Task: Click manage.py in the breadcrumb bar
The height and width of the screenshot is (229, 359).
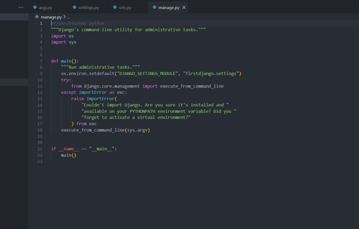Action: point(51,17)
